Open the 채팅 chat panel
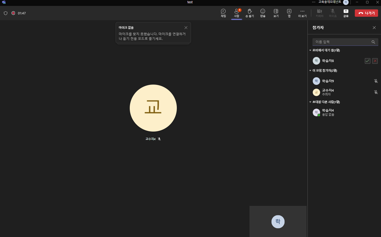Screen dimensions: 381x237 223,13
